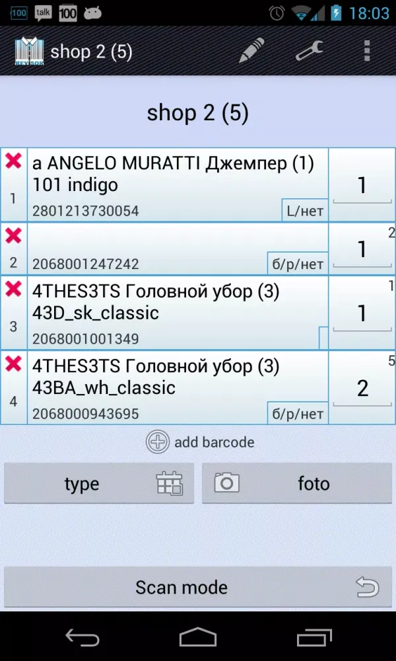
Task: Delete the ANGELO MURATTI item with red X
Action: (13, 161)
